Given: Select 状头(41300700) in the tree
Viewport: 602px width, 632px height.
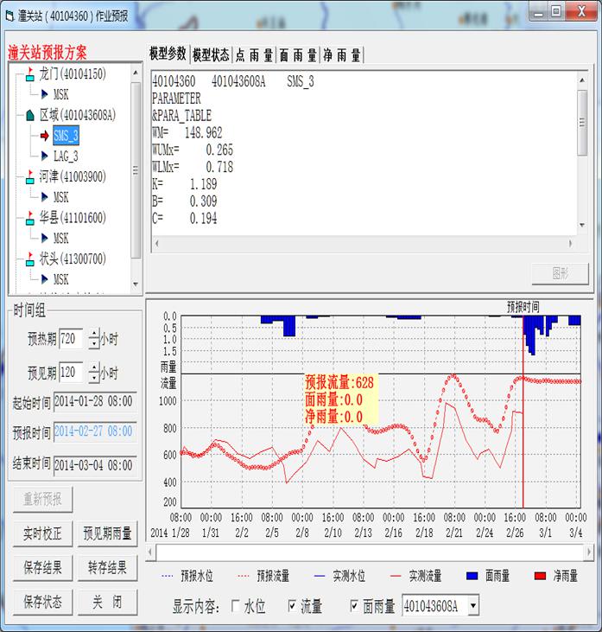Looking at the screenshot, I should coord(73,259).
